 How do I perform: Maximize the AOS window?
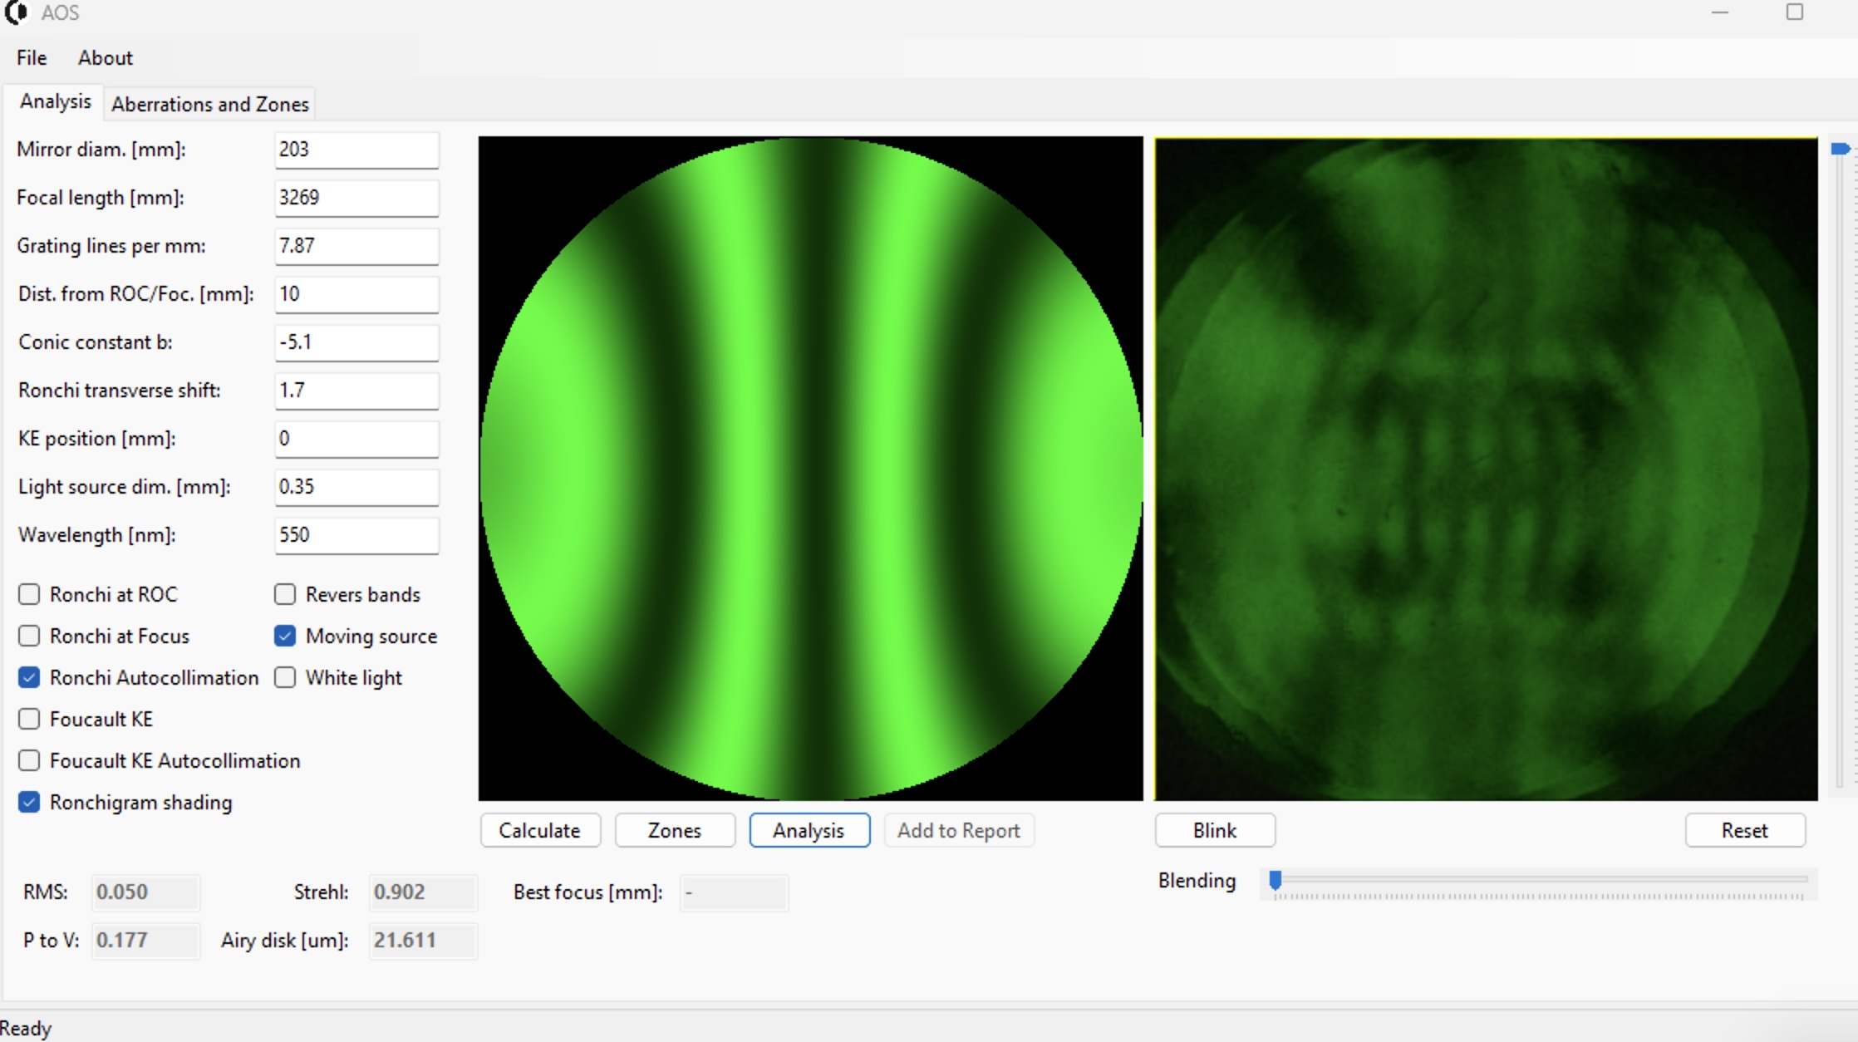(x=1795, y=12)
